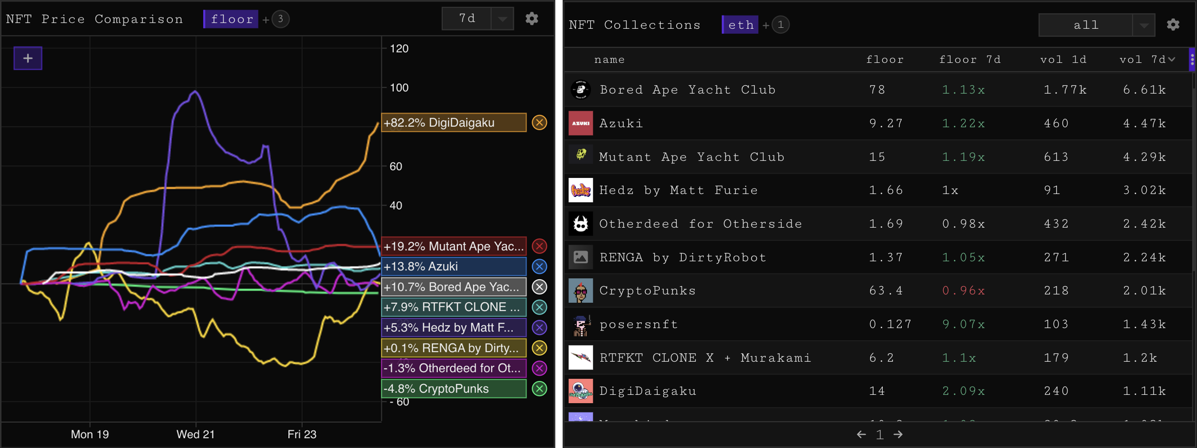
Task: Sort table by floor column
Action: click(885, 59)
